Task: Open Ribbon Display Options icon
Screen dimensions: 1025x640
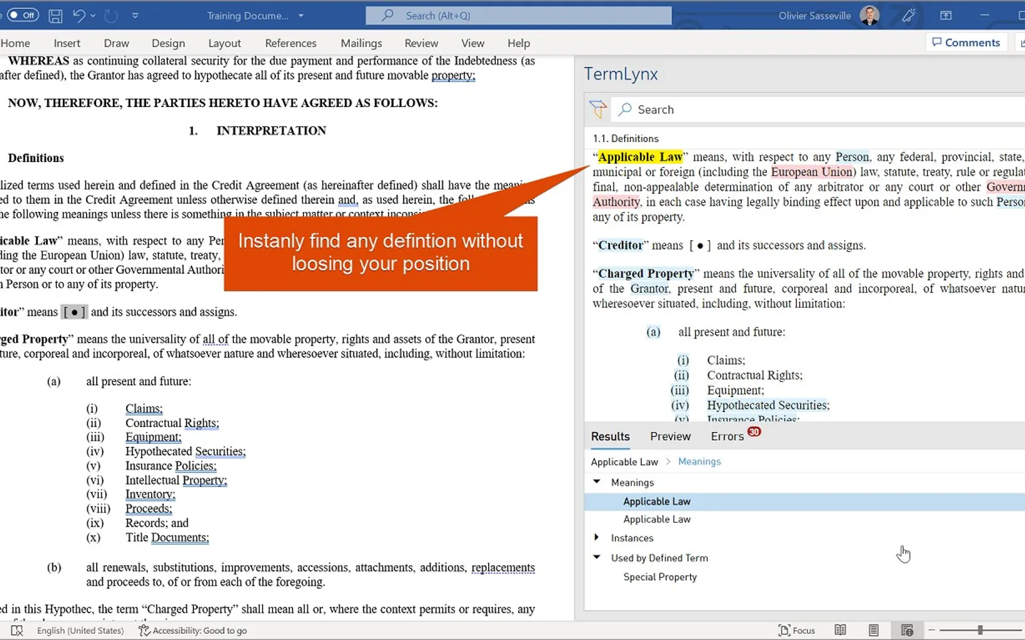Action: pos(946,15)
